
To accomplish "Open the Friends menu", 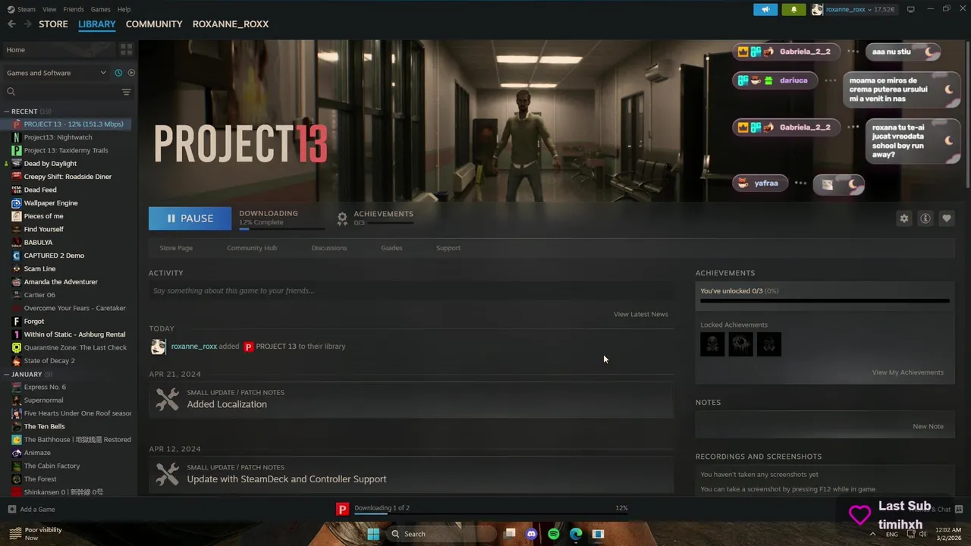I will tap(74, 9).
